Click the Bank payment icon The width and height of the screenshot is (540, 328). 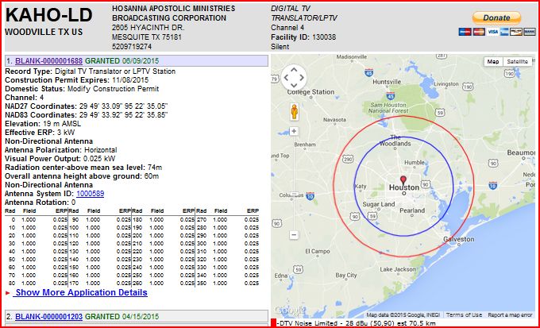click(530, 32)
